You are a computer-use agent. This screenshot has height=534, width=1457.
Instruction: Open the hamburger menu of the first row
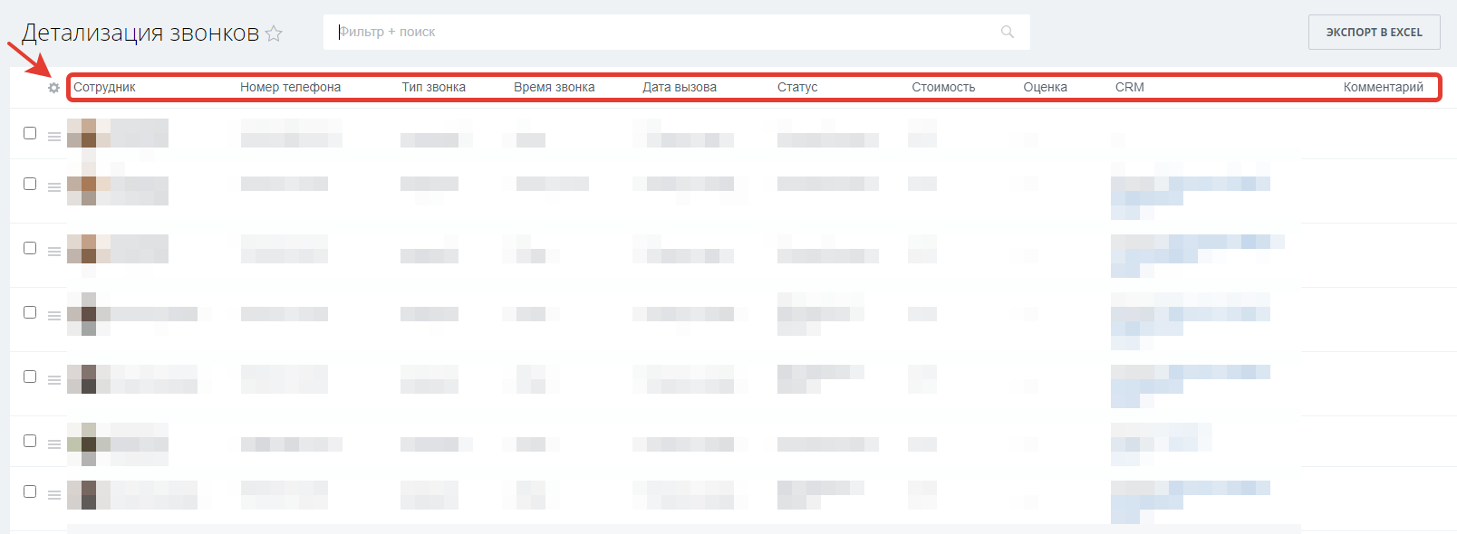click(x=54, y=137)
